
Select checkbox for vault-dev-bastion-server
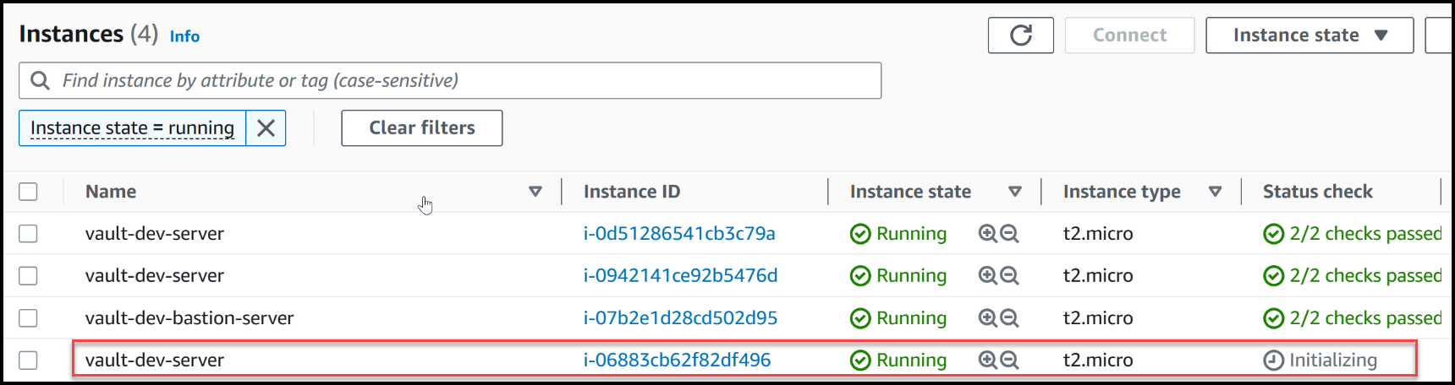[29, 318]
